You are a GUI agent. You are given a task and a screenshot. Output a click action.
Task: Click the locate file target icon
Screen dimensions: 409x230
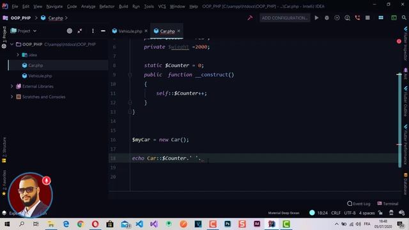coord(70,31)
